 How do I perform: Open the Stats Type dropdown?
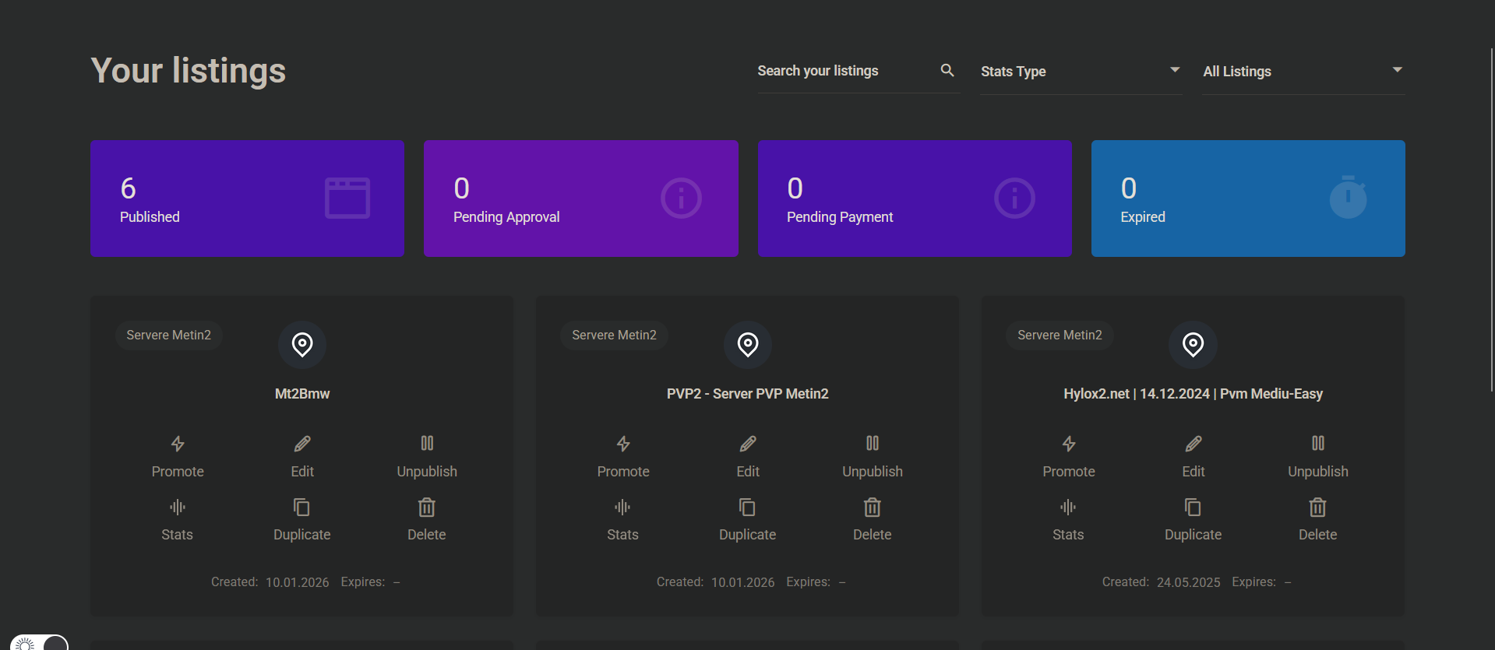1080,72
